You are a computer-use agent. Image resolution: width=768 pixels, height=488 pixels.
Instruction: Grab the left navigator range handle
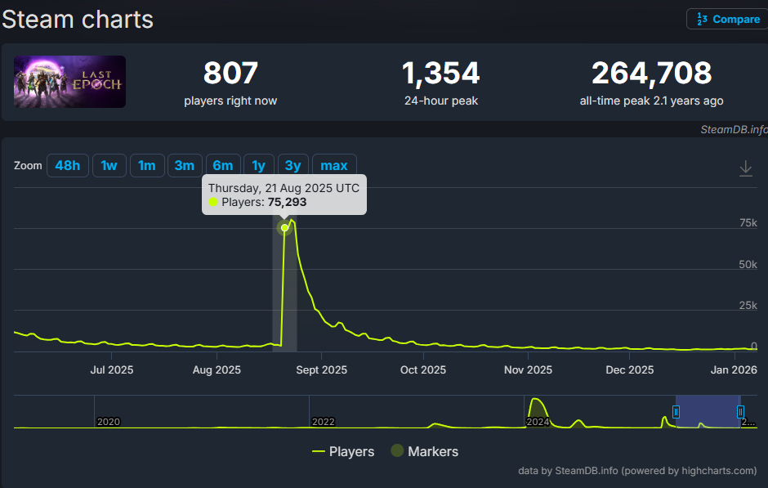[676, 411]
